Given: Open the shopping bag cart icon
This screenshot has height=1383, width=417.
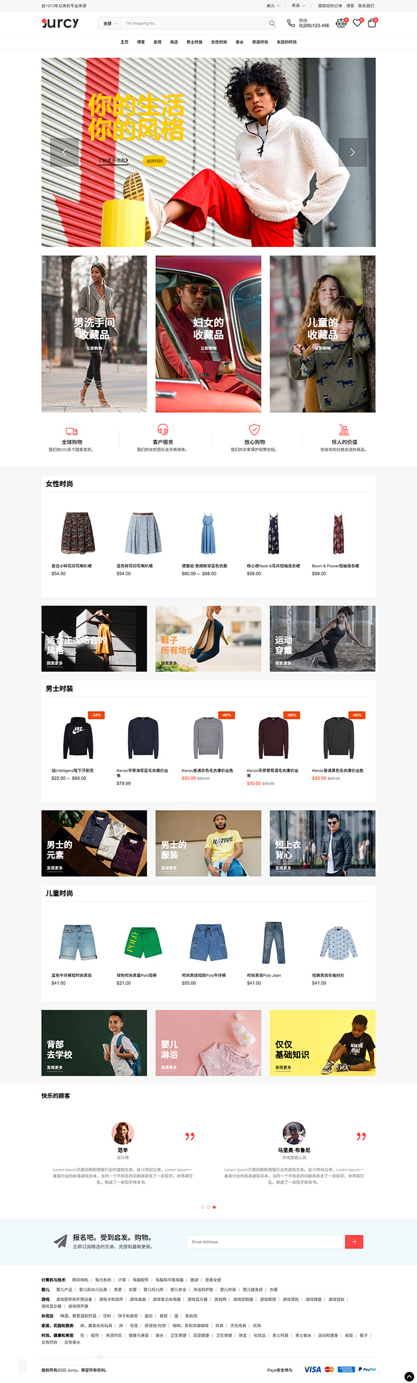Looking at the screenshot, I should 372,23.
